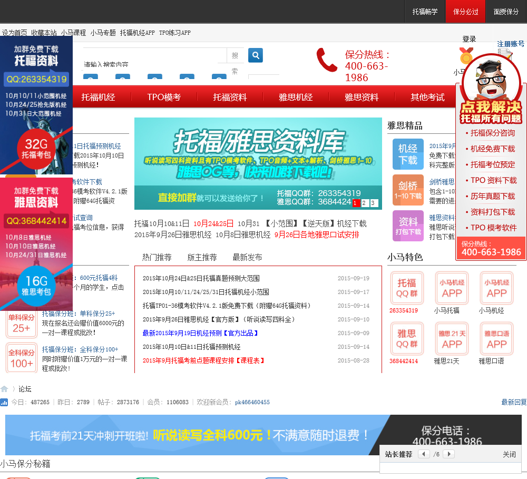Image resolution: width=527 pixels, height=479 pixels.
Task: Open the 雅思口语 APP icon
Action: pyautogui.click(x=496, y=338)
